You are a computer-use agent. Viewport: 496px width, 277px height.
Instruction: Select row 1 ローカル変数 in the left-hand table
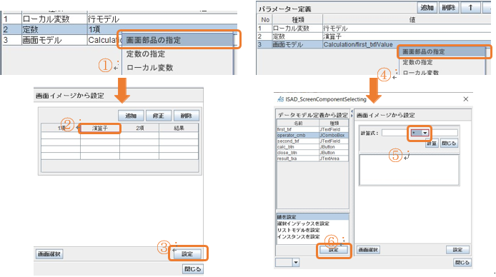[120, 19]
